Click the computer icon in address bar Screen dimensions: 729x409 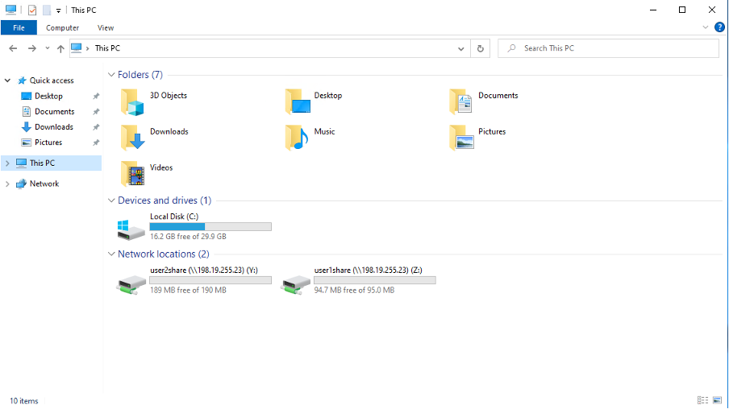click(x=77, y=48)
